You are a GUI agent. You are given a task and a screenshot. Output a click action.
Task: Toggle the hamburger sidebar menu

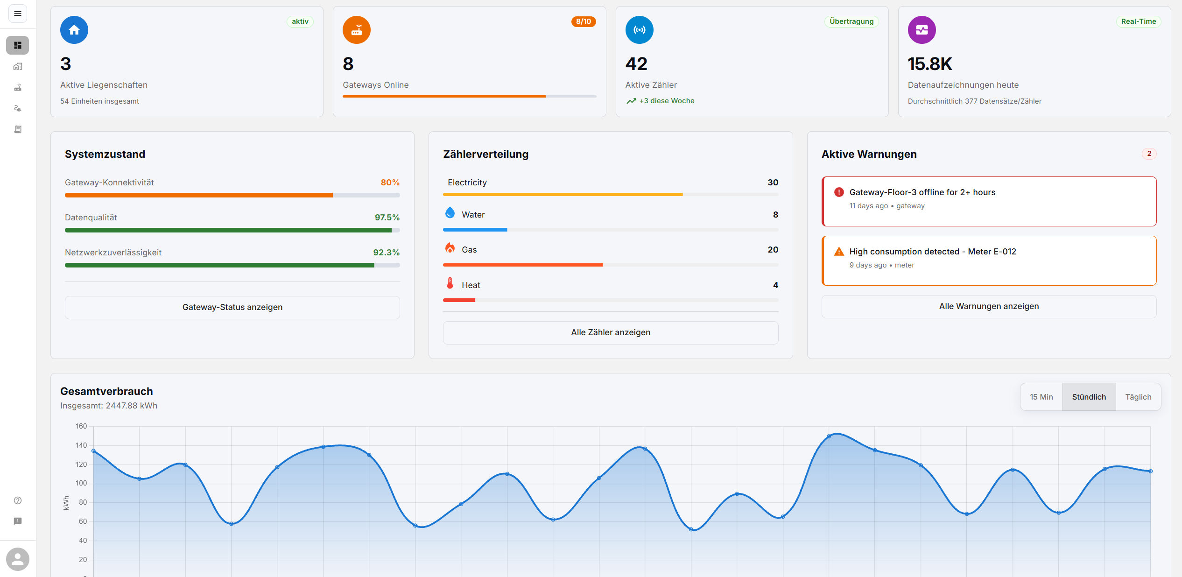click(x=18, y=14)
